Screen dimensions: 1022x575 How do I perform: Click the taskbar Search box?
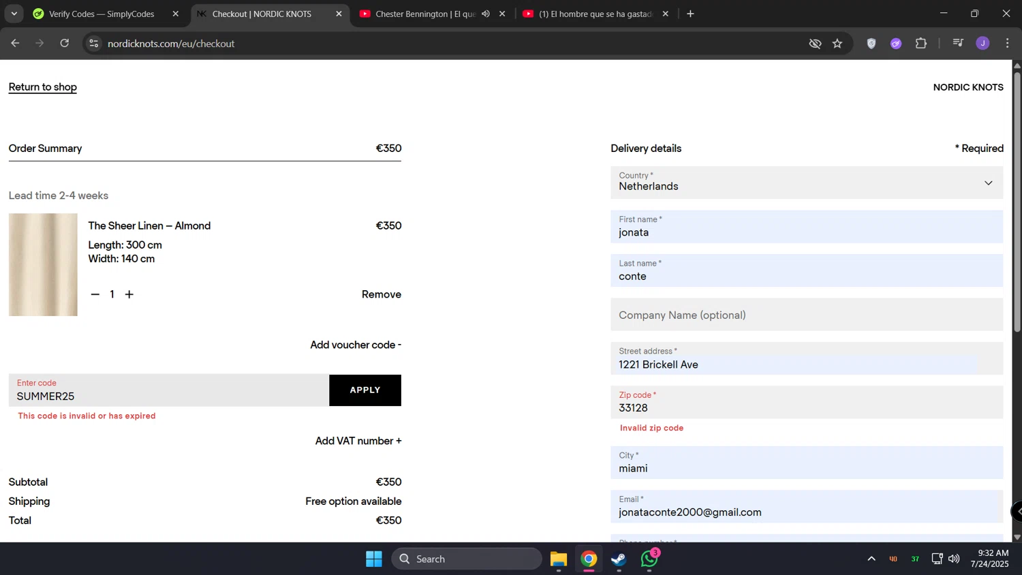467,559
